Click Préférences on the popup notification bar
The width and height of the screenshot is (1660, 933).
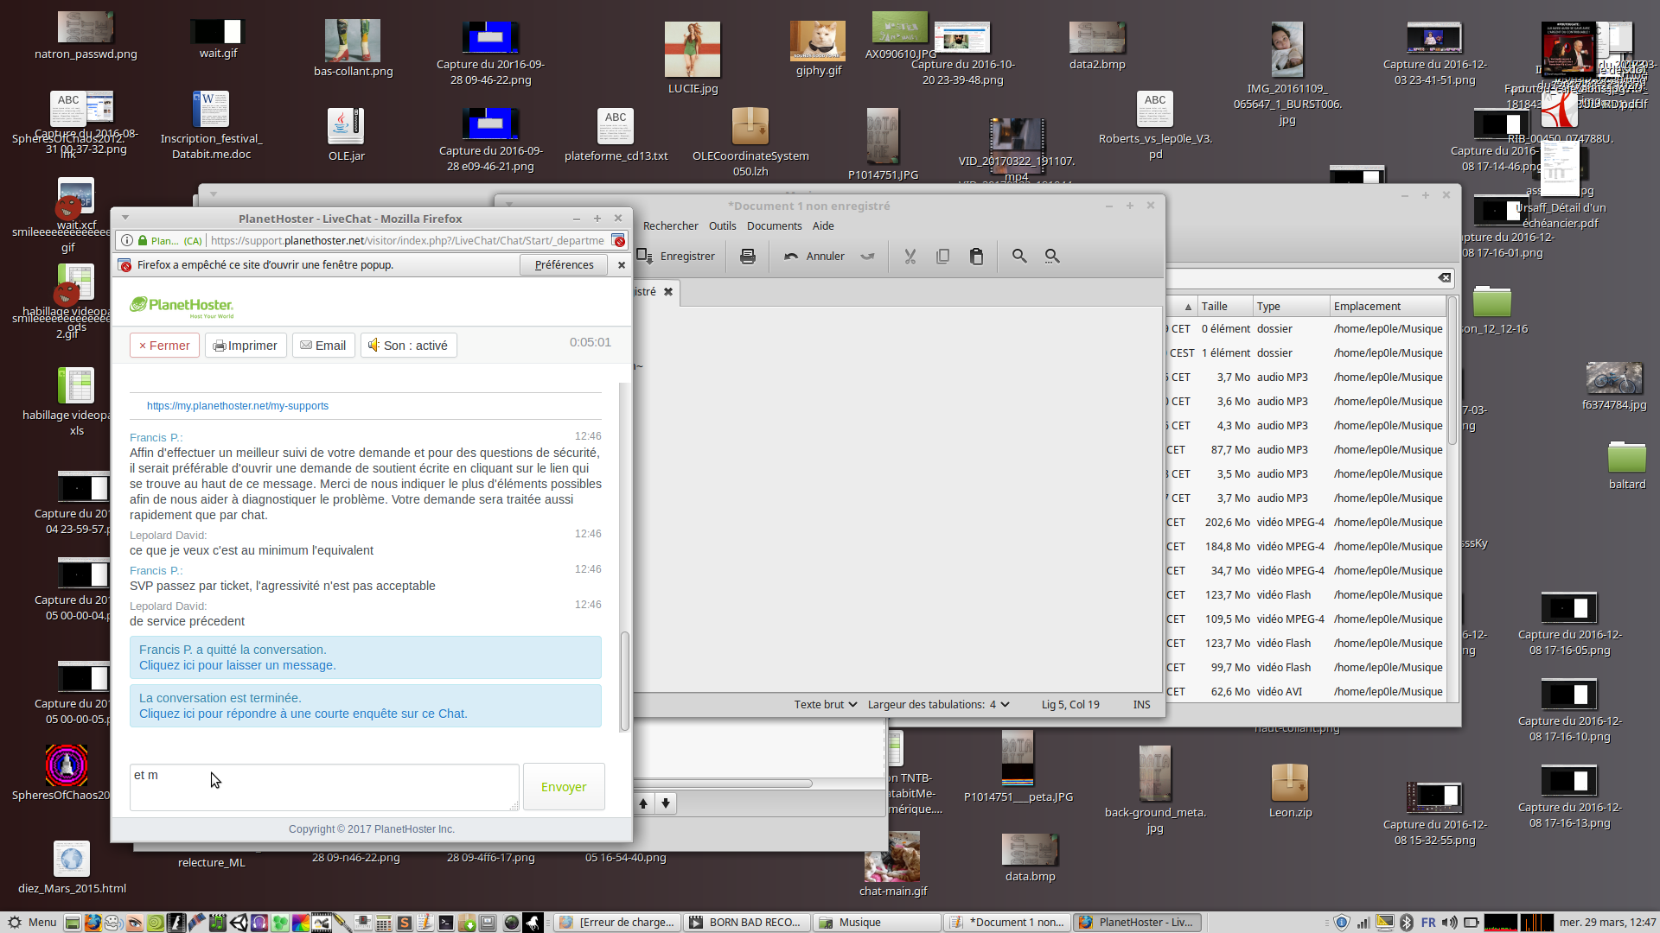[x=564, y=265]
